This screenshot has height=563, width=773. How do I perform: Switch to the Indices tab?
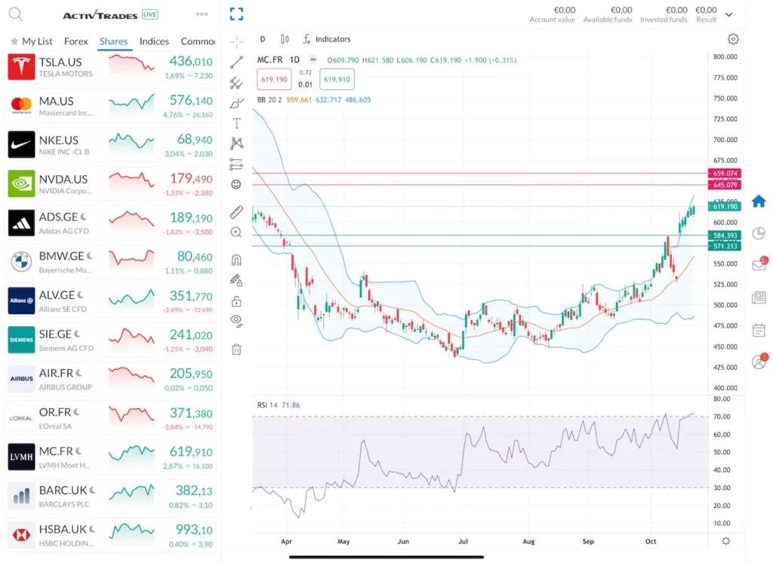(x=154, y=42)
